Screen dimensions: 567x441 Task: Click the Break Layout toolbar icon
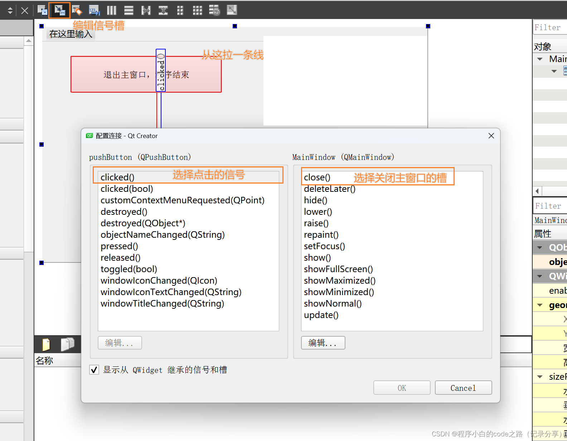tap(214, 10)
